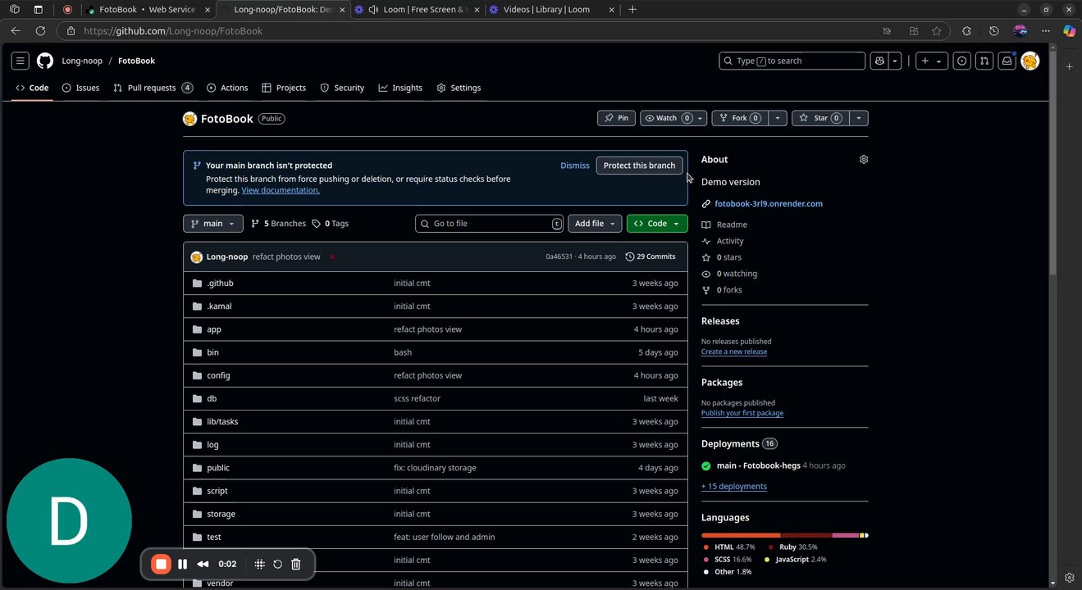Open the browser three-dot menu
This screenshot has height=590, width=1082.
(x=1046, y=31)
